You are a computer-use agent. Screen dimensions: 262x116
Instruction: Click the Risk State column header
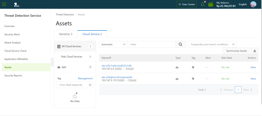pyautogui.click(x=227, y=58)
